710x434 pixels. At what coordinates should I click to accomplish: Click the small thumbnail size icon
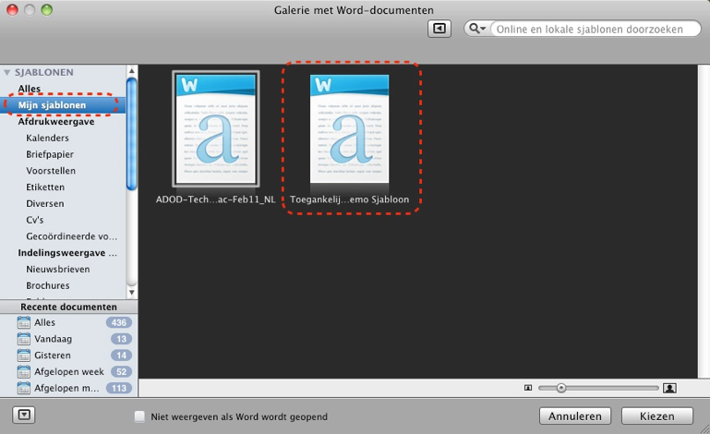528,388
